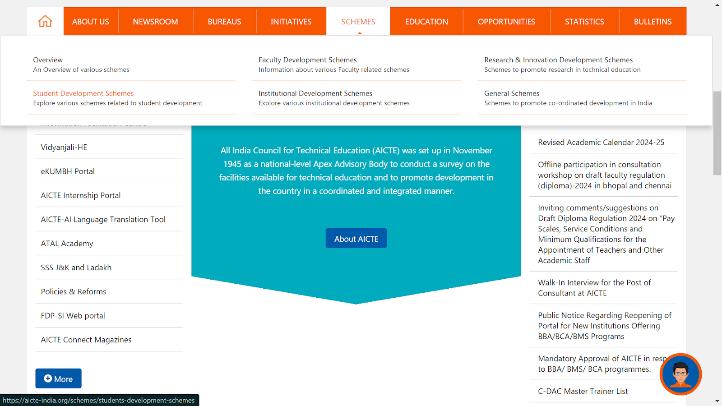Click the scrollbar down arrow
The height and width of the screenshot is (406, 722).
(x=717, y=401)
